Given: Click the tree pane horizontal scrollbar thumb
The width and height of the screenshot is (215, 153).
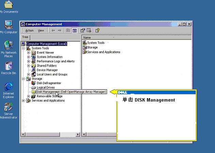Looking at the screenshot, I should click(43, 134).
